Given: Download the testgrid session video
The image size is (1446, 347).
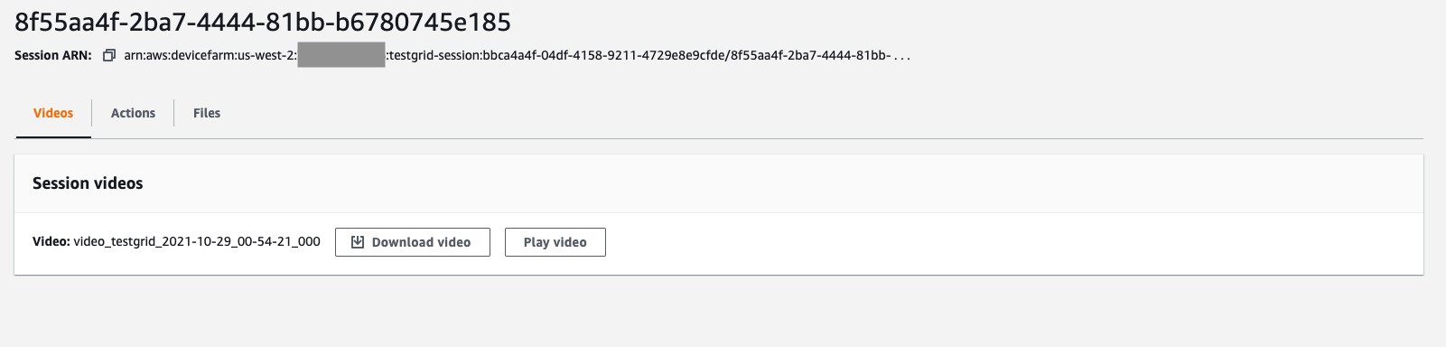Looking at the screenshot, I should coord(412,242).
